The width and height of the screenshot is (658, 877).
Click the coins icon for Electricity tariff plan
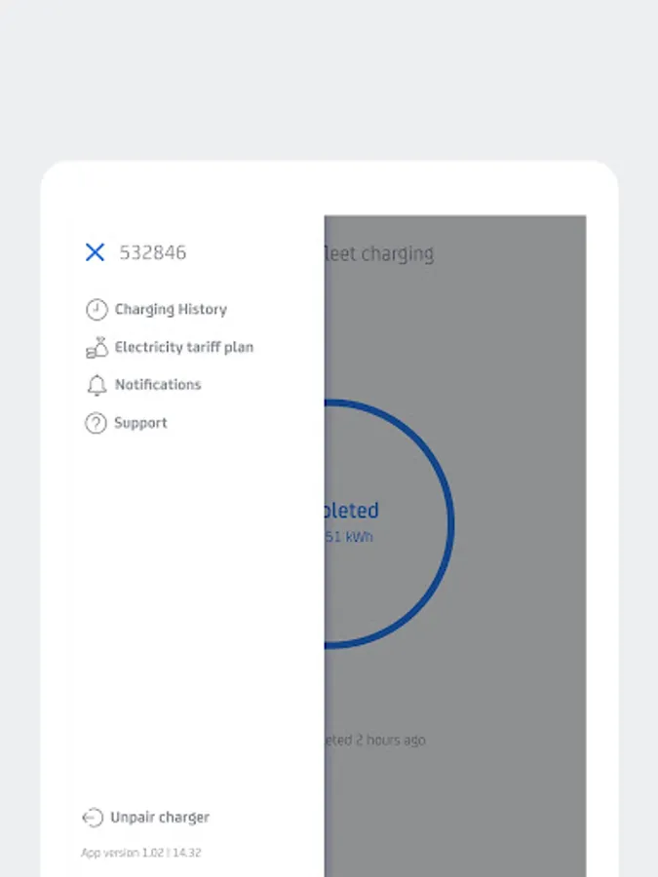pos(97,347)
